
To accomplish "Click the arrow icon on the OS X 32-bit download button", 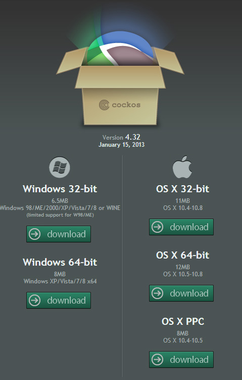I will [x=157, y=227].
